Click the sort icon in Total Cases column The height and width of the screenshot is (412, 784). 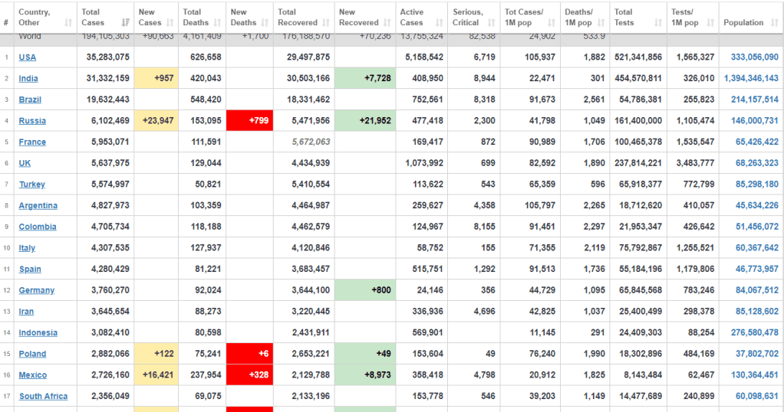[126, 23]
